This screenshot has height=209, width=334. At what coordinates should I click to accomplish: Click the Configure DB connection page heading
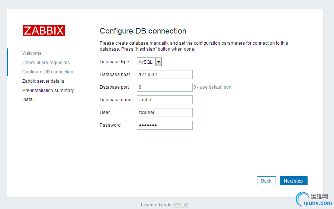(143, 31)
